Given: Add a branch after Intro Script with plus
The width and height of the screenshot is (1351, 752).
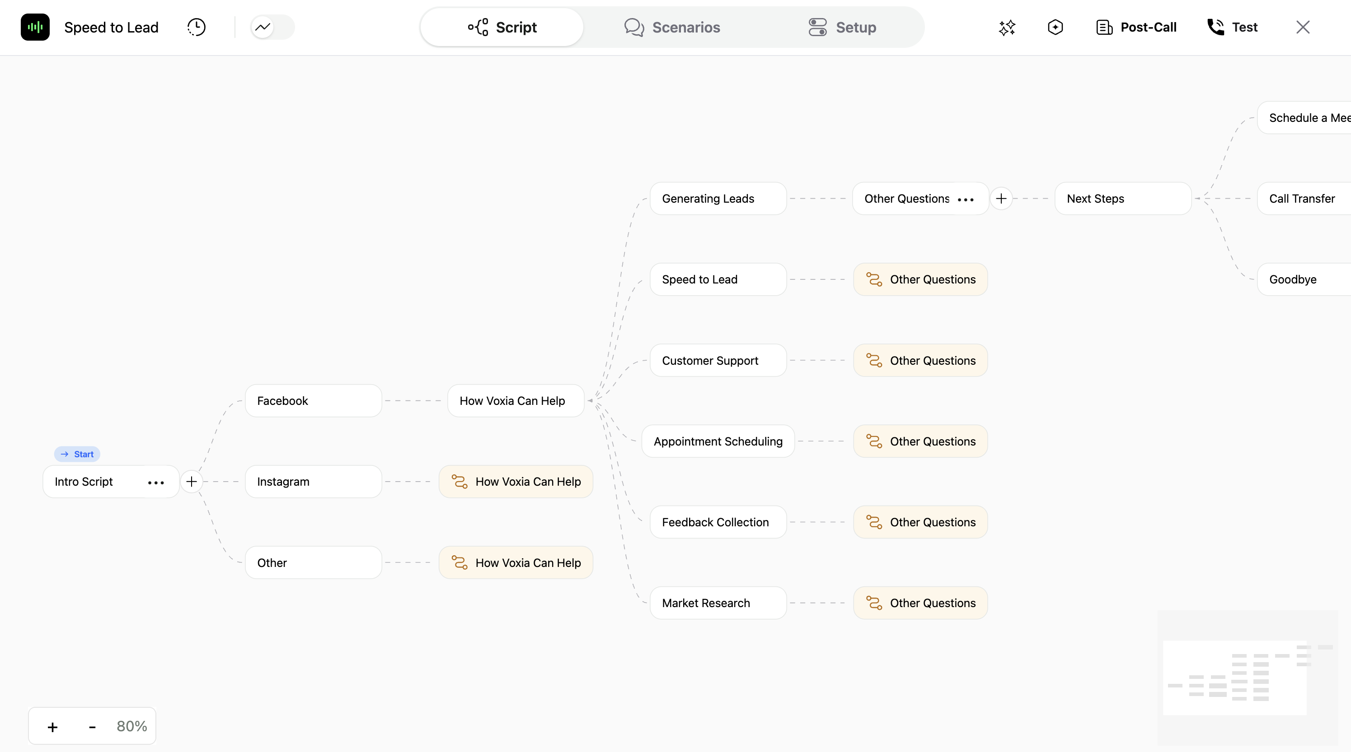Looking at the screenshot, I should (192, 482).
